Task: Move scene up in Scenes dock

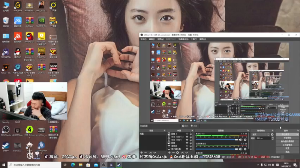Action: click(151, 153)
